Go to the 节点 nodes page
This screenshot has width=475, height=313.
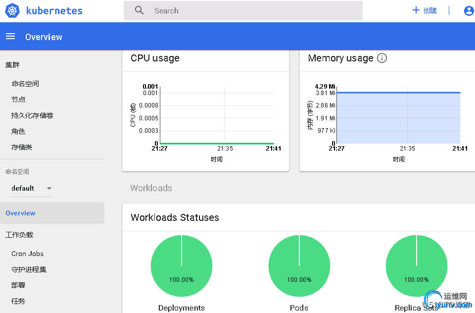pyautogui.click(x=18, y=100)
